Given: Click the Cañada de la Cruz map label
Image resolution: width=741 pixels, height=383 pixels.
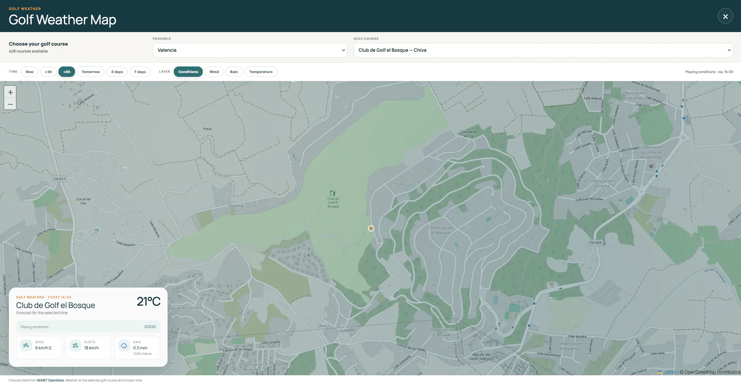Looking at the screenshot, I should [x=469, y=134].
